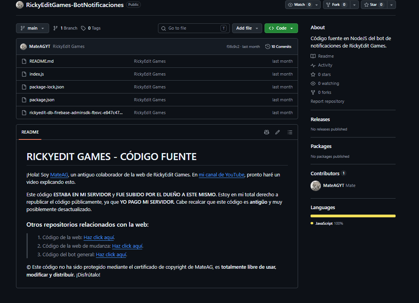
Task: Click the file icon beside index.js
Action: pyautogui.click(x=24, y=74)
